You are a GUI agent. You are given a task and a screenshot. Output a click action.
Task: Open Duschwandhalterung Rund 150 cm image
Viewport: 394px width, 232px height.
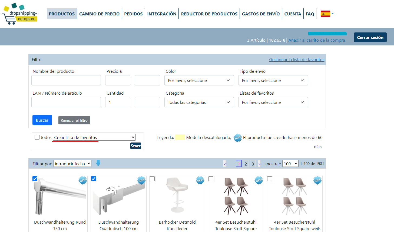click(x=60, y=197)
